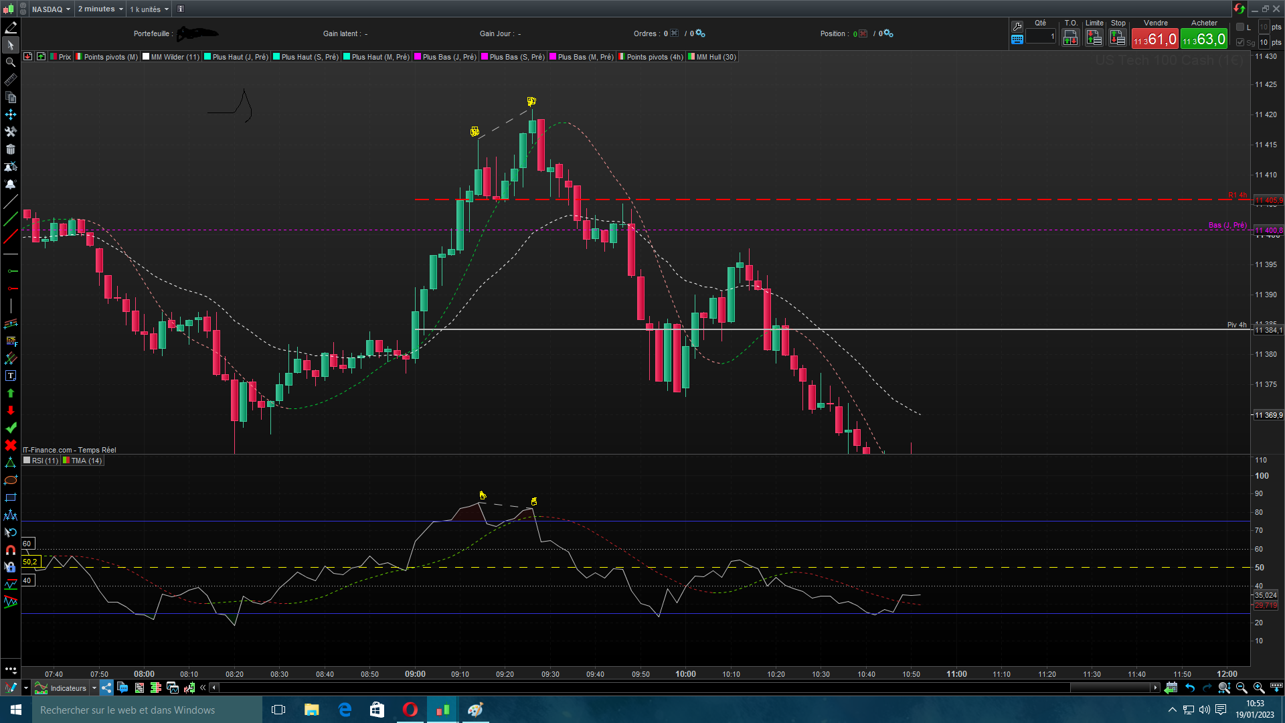Open the NASDAQ instrument dropdown

point(51,9)
